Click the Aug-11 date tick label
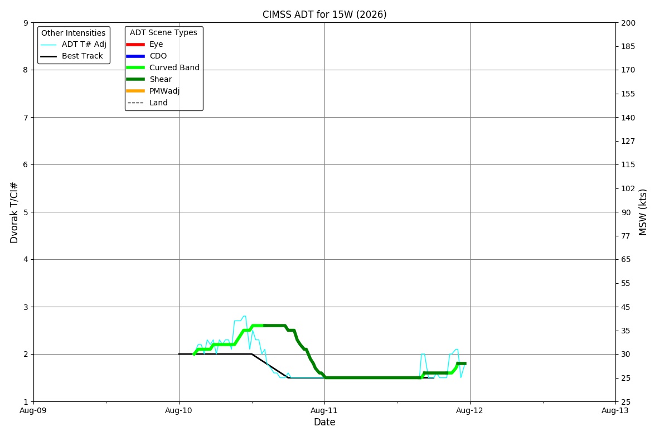669x446 pixels. tap(324, 411)
